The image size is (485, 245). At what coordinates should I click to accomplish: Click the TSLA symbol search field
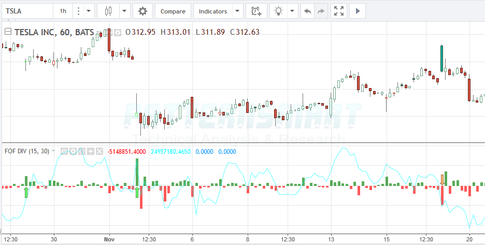[27, 11]
